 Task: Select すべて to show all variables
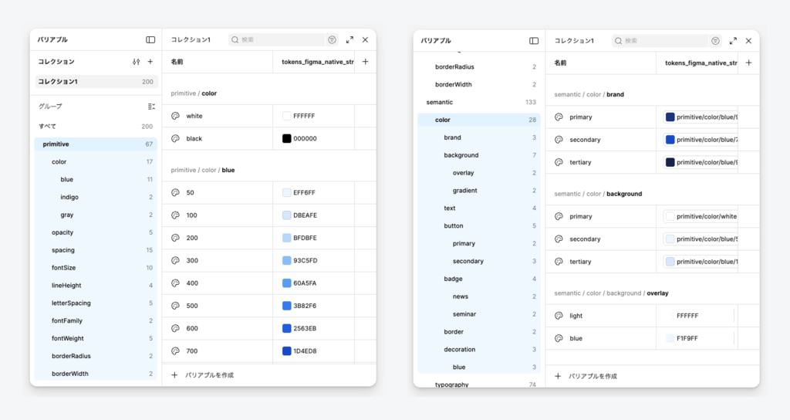point(48,126)
